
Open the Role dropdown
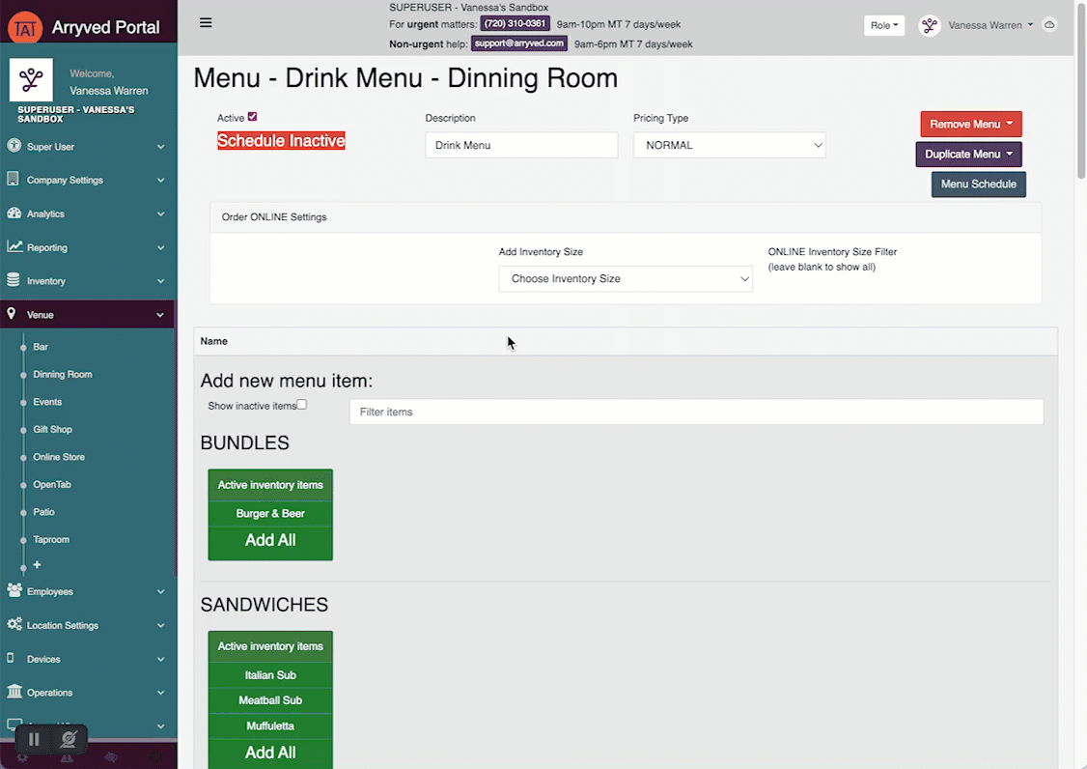884,26
